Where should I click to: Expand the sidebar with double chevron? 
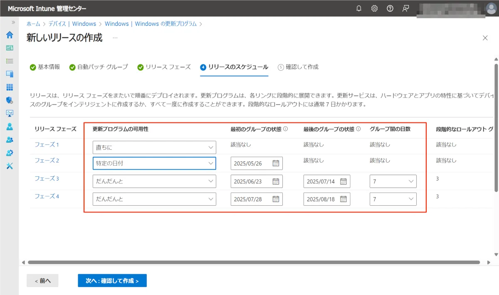pyautogui.click(x=13, y=22)
